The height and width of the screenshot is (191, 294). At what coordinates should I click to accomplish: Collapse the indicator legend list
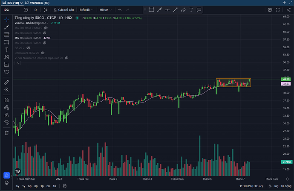[17, 63]
